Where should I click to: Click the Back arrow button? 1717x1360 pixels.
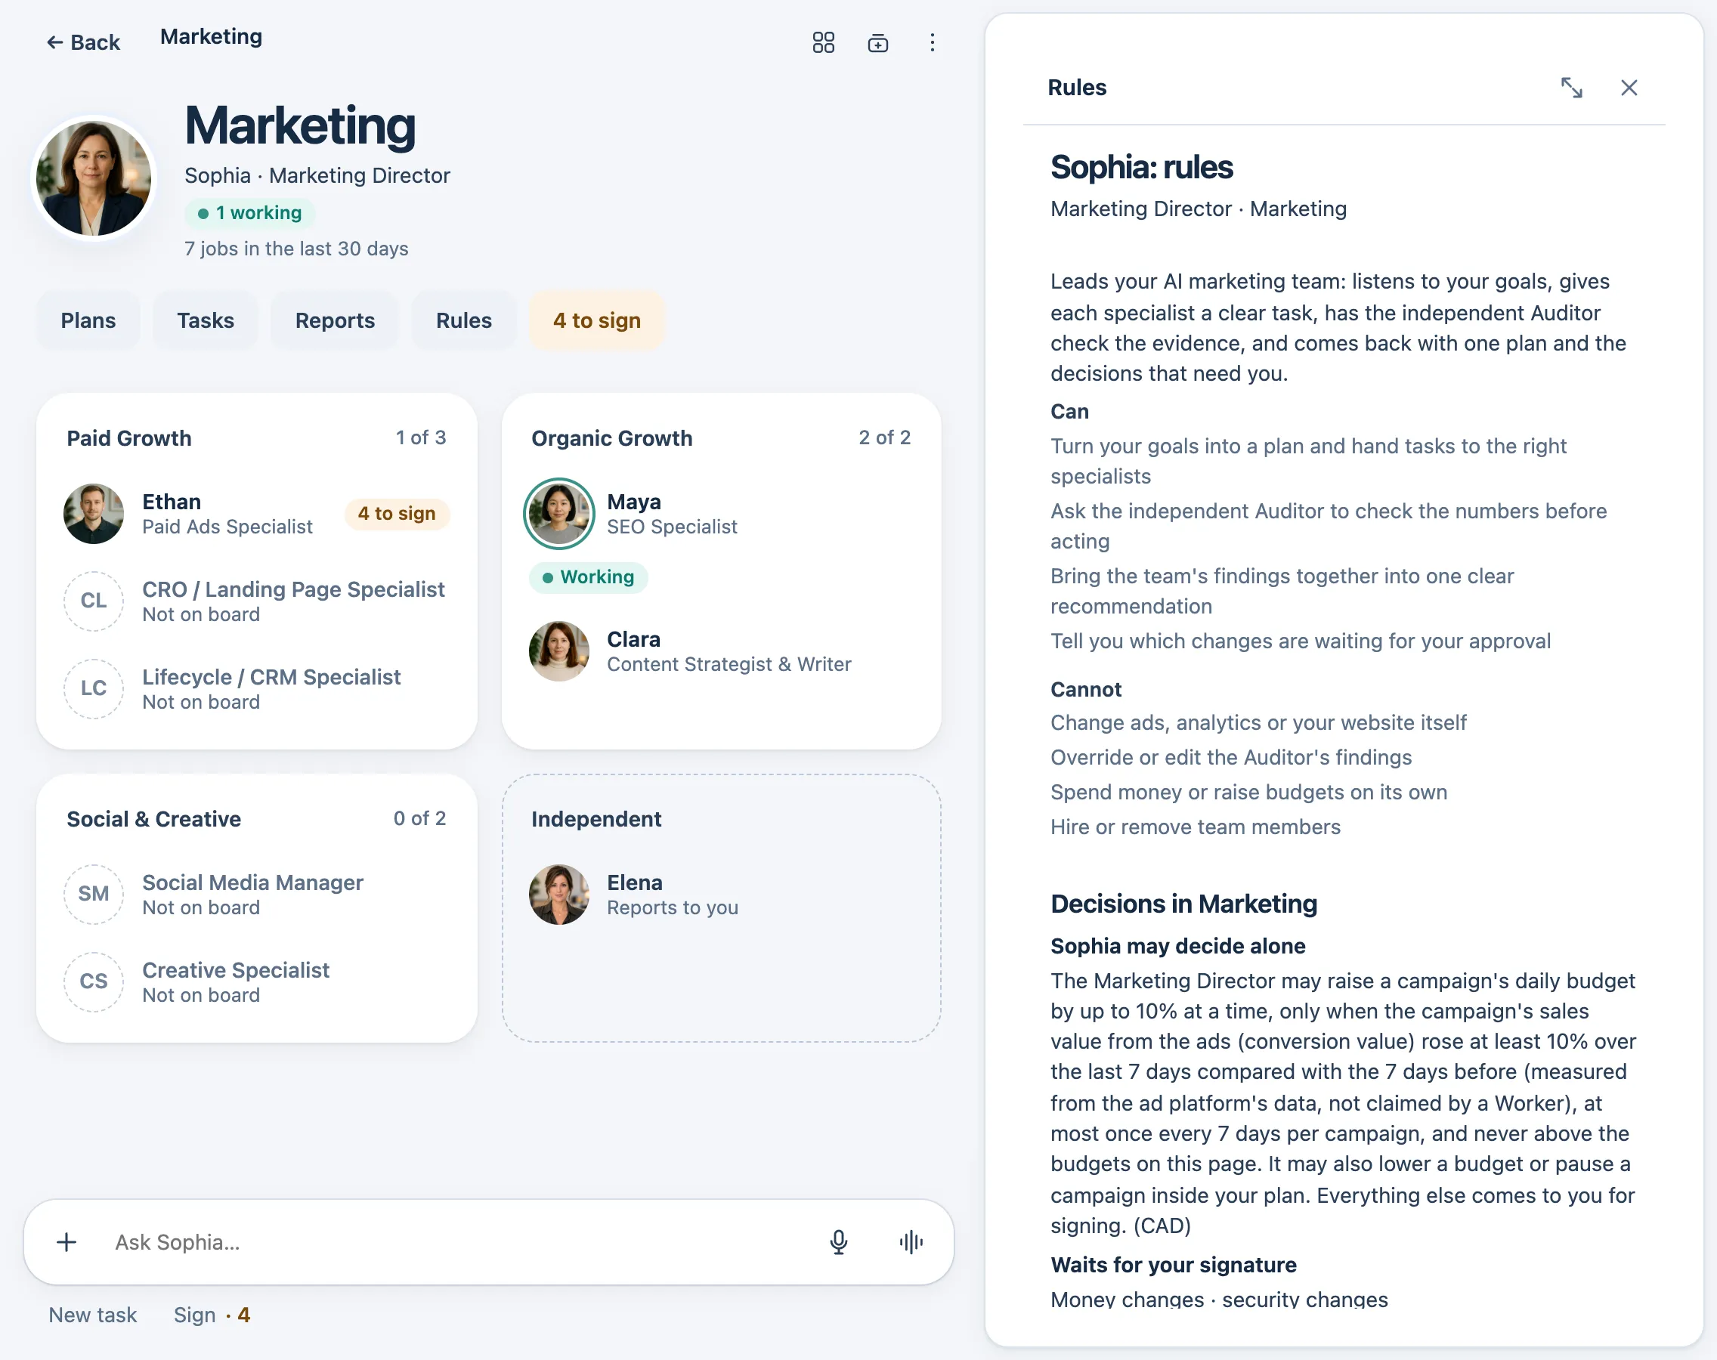click(x=83, y=42)
